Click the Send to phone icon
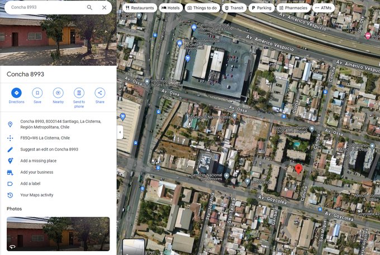380x255 pixels. (x=79, y=93)
